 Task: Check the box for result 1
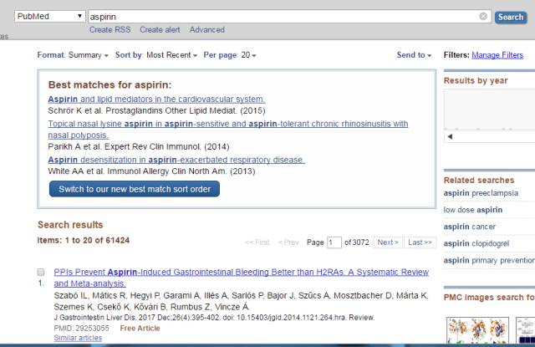41,273
